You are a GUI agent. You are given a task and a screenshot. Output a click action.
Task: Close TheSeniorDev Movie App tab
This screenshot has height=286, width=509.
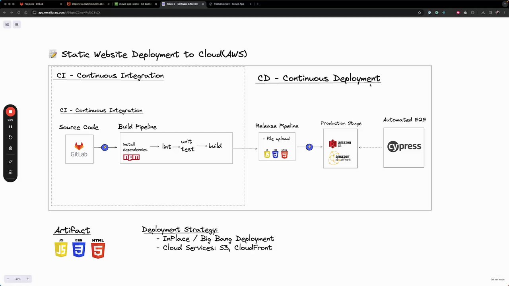251,4
